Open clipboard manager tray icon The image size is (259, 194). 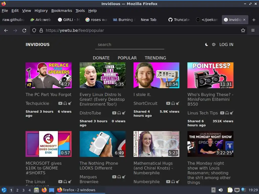pyautogui.click(x=230, y=190)
